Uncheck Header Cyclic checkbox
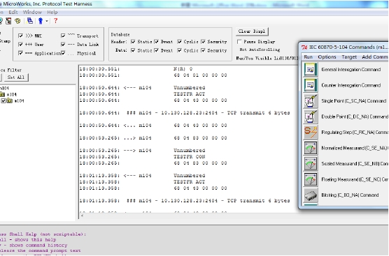The width and height of the screenshot is (389, 256). pos(180,42)
